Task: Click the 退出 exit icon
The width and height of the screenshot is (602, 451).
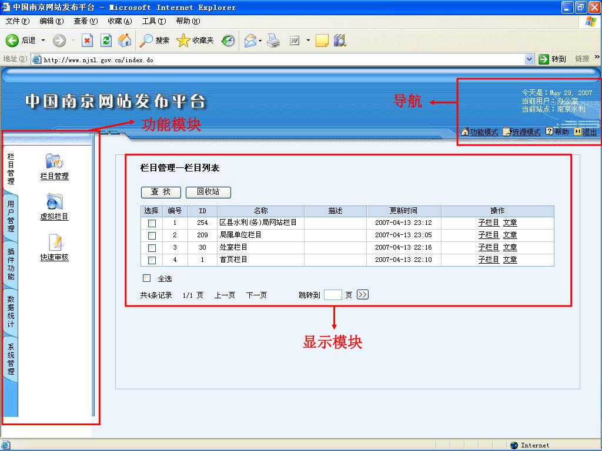Action: [578, 132]
